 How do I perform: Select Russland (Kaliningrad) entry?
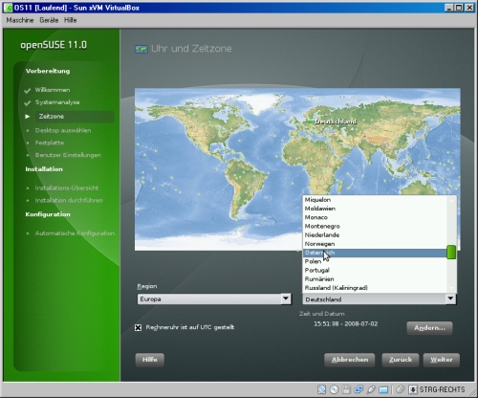[x=375, y=288]
